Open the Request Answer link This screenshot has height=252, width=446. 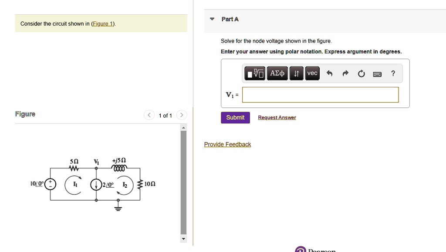pos(277,117)
